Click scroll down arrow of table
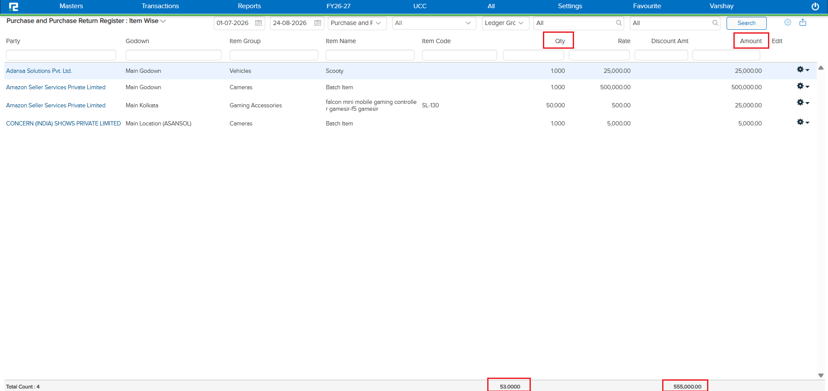Image resolution: width=828 pixels, height=391 pixels. pos(821,375)
